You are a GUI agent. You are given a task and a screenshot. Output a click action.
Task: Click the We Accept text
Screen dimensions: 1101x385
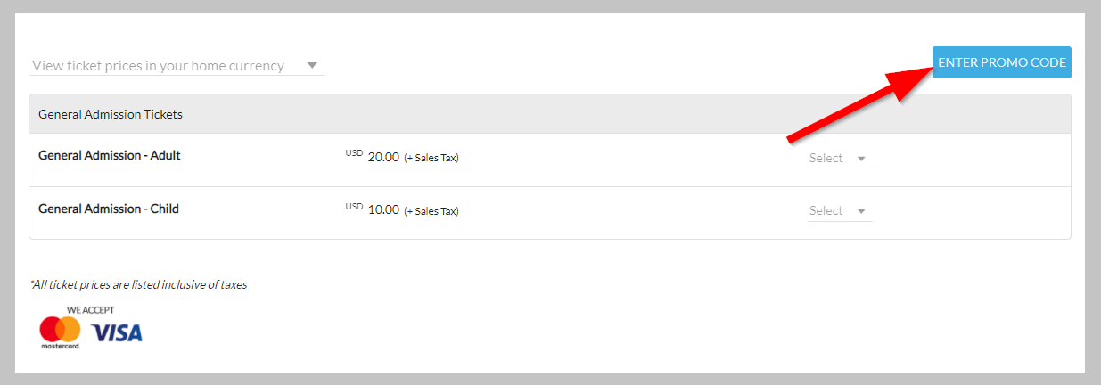(x=91, y=310)
